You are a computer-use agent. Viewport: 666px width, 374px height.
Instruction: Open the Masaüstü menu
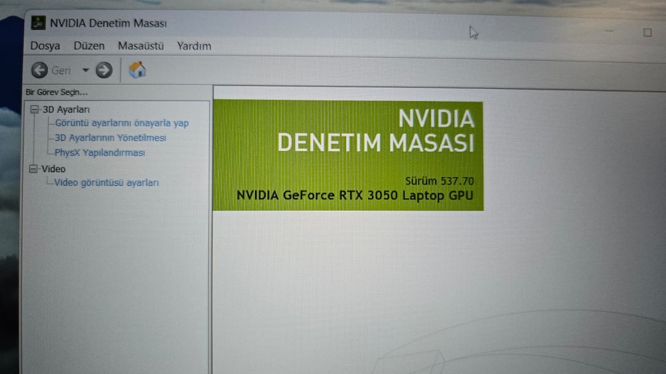141,46
